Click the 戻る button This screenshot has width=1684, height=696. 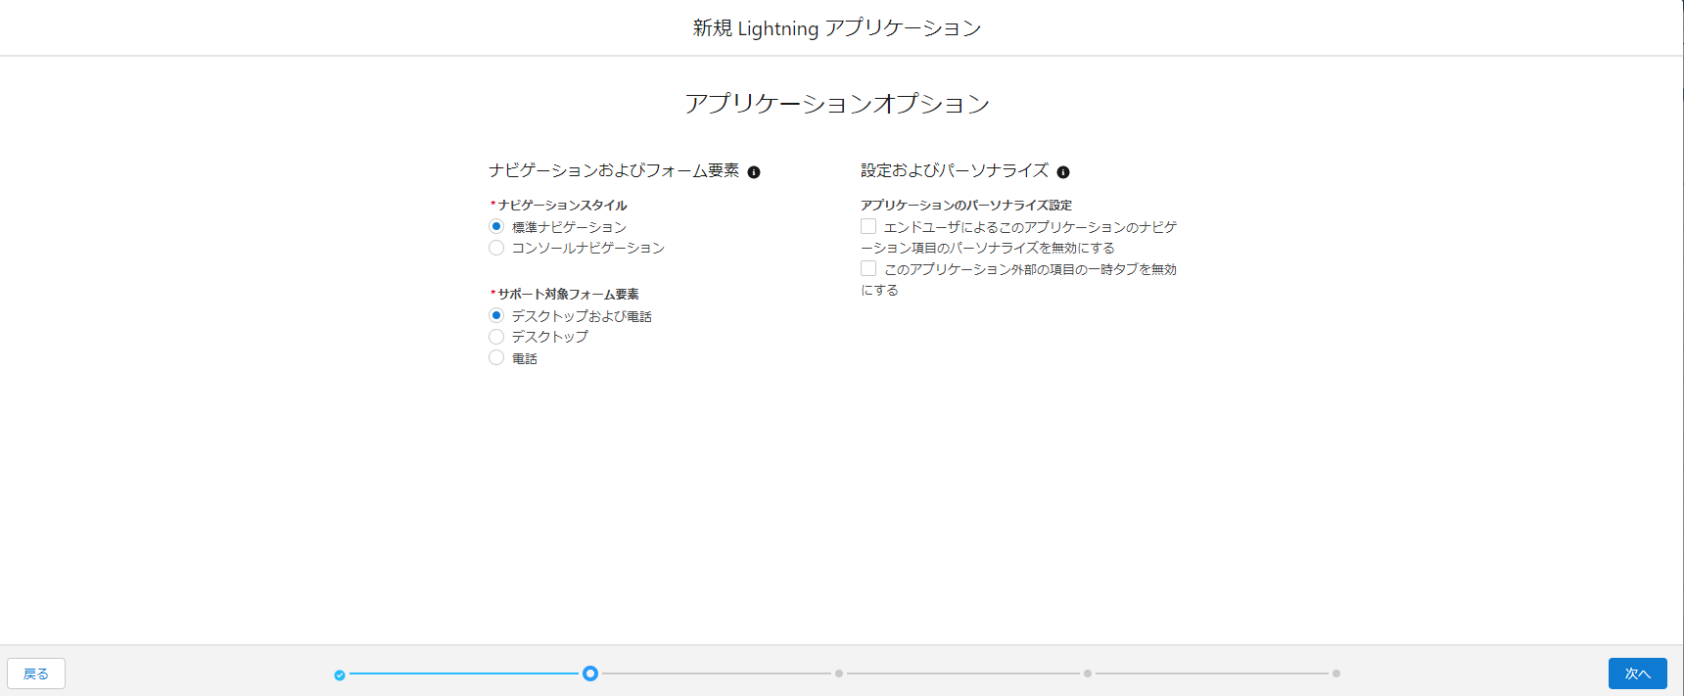tap(36, 673)
